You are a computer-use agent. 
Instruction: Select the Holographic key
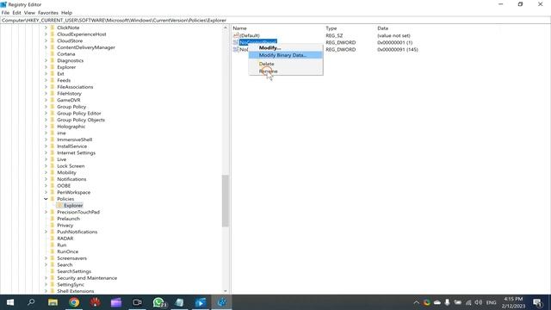71,127
